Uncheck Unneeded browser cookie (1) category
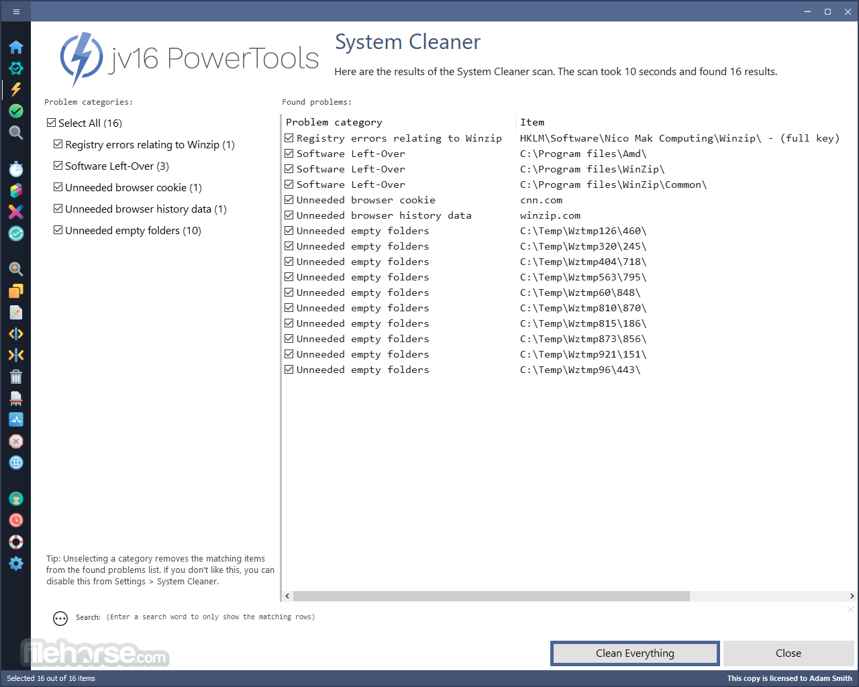The image size is (859, 687). [58, 187]
